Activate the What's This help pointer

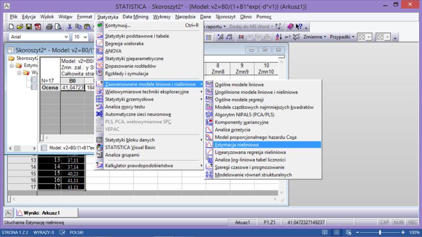coord(299,26)
